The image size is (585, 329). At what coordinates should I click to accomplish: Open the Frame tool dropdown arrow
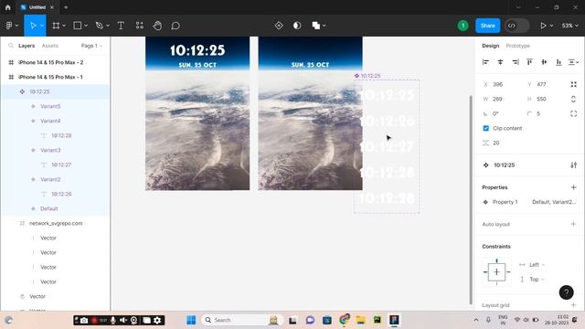pos(64,26)
